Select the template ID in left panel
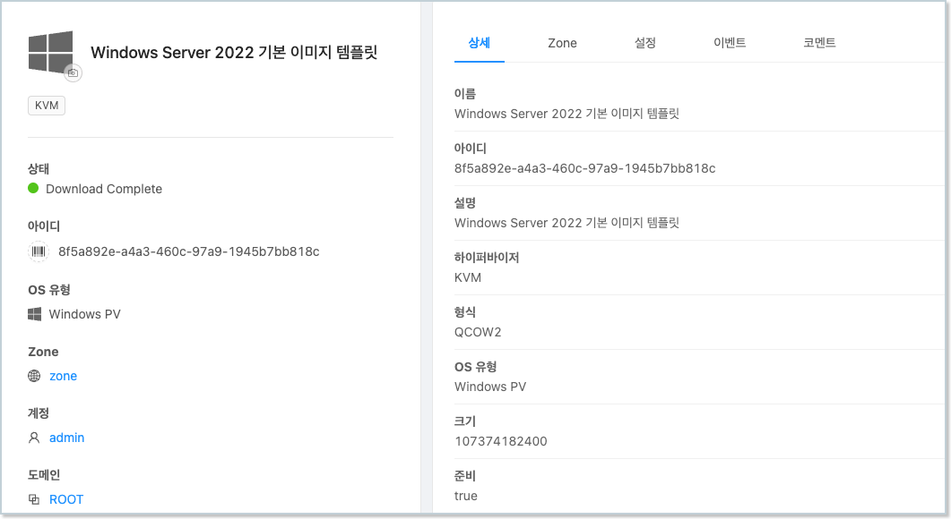The width and height of the screenshot is (951, 519). 188,251
